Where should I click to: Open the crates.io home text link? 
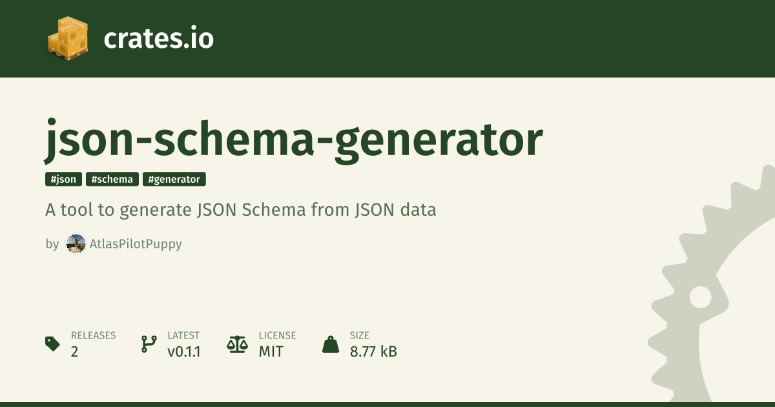point(158,39)
